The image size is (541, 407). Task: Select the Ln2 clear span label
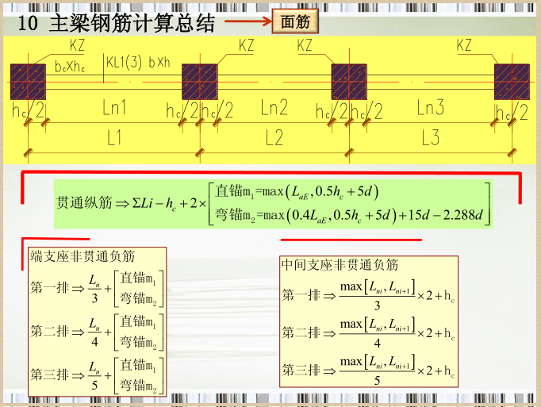(x=274, y=108)
